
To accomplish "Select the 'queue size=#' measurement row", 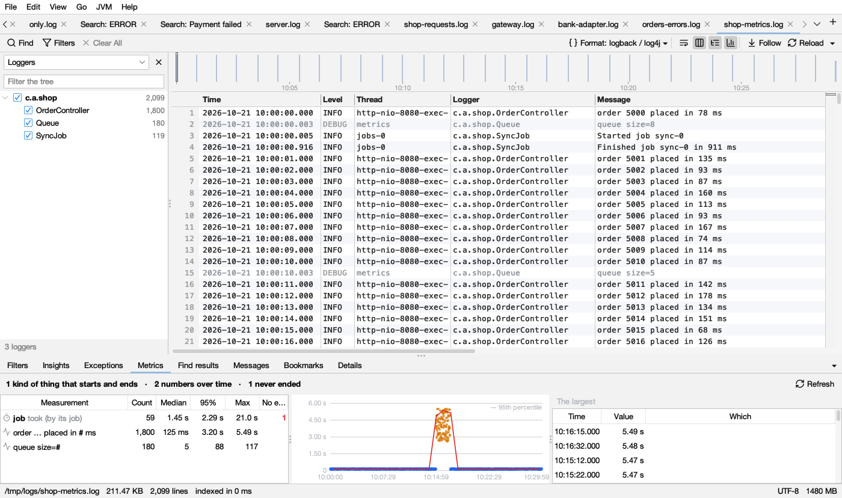I will (144, 446).
